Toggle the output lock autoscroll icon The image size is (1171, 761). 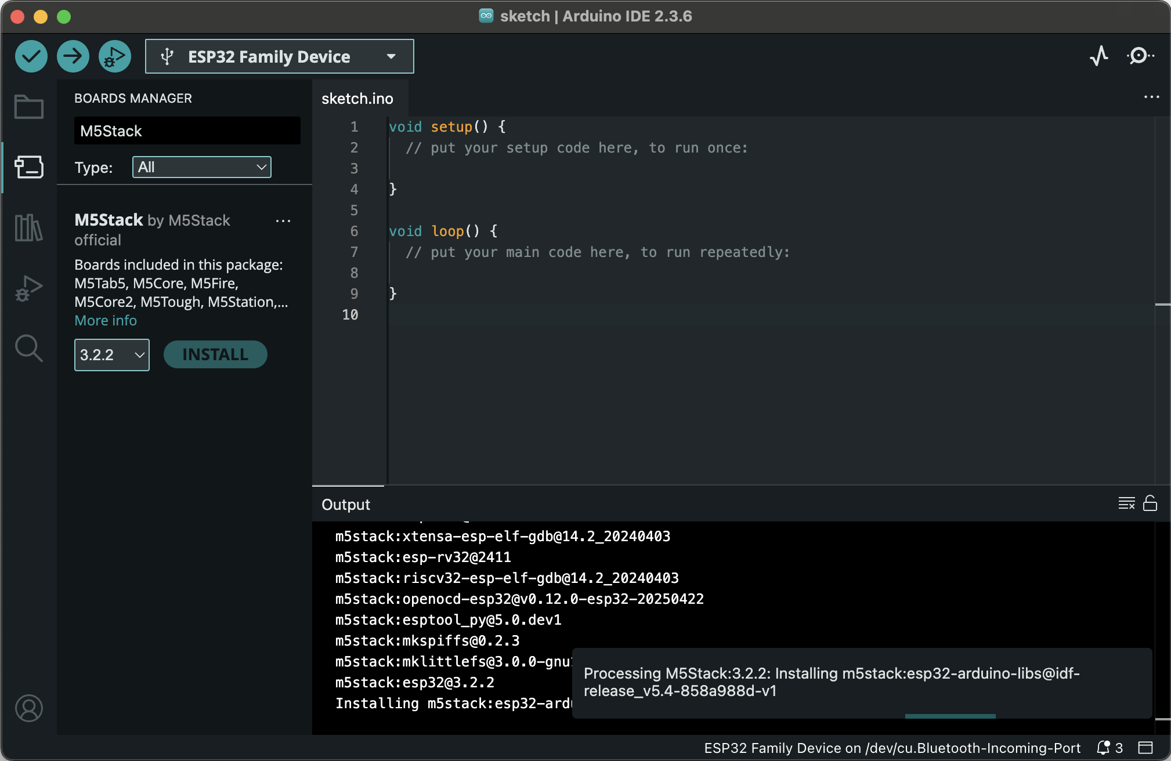tap(1150, 503)
